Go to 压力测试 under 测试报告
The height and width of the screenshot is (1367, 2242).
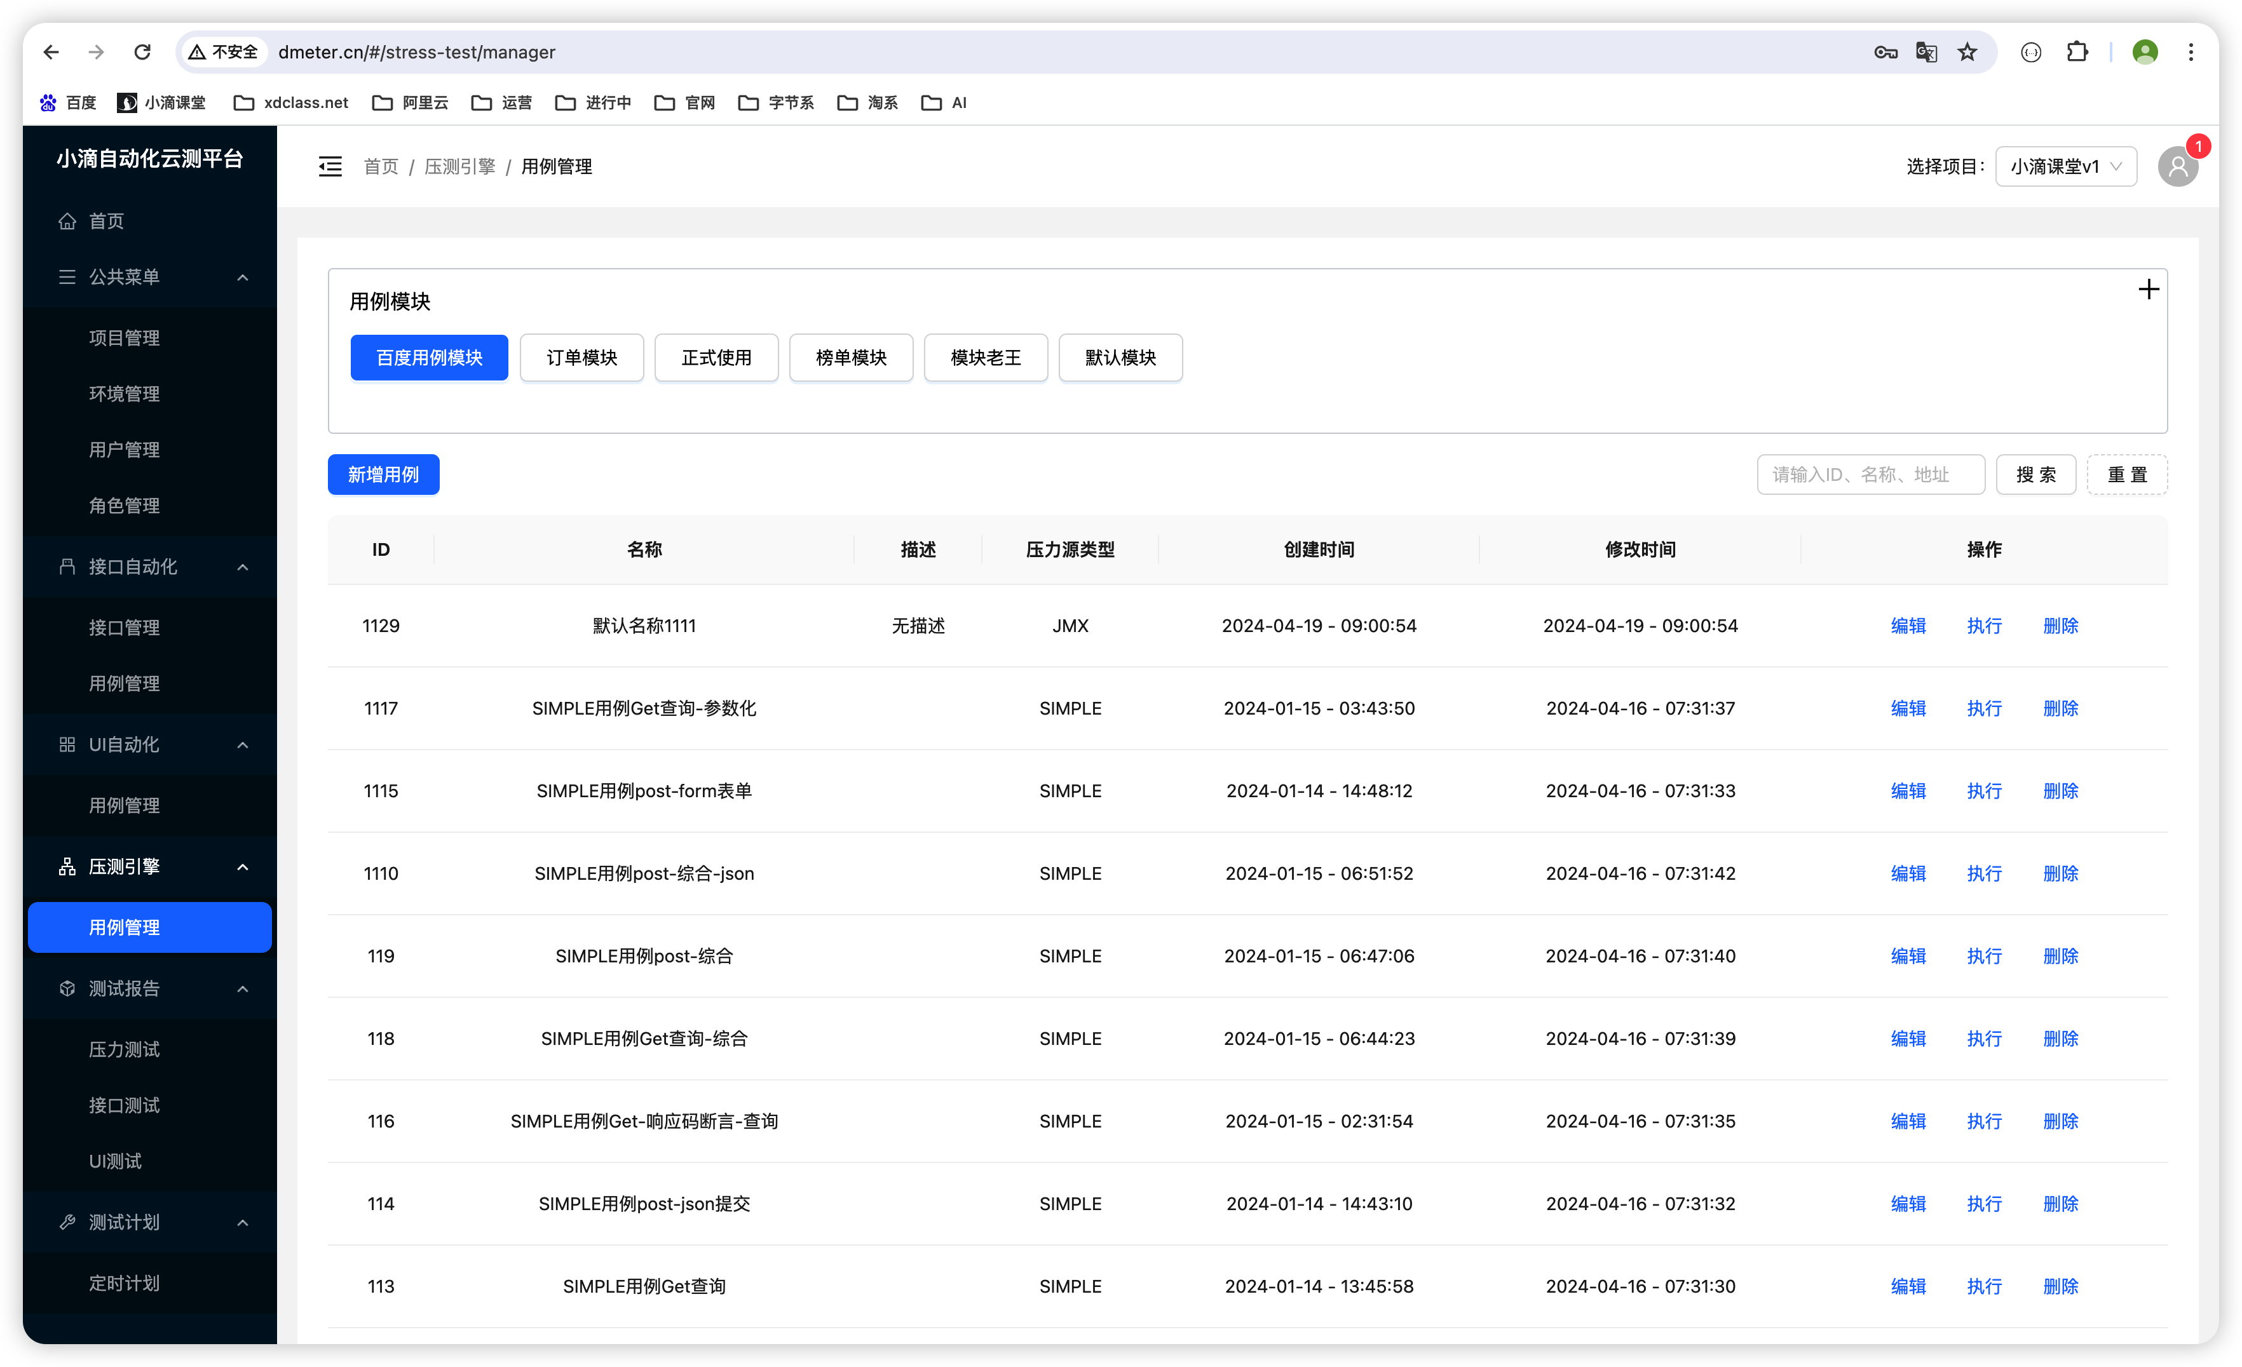coord(125,1049)
